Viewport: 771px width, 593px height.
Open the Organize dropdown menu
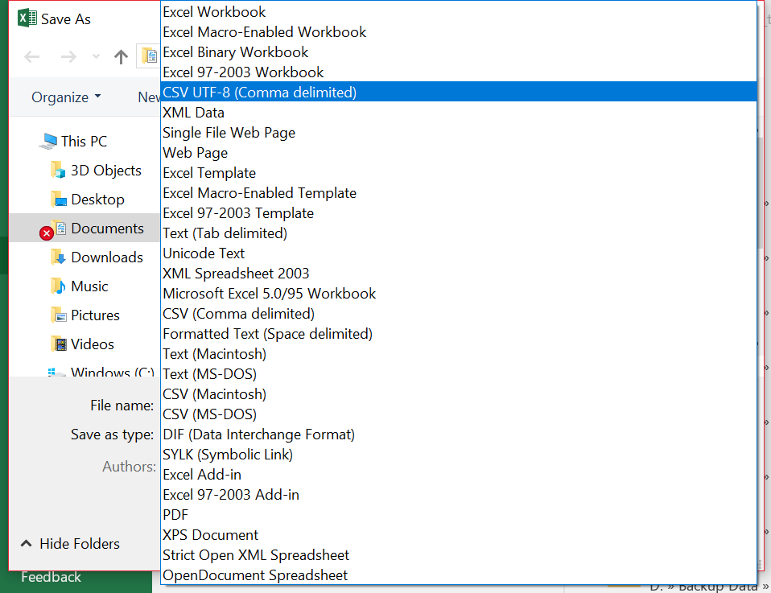coord(66,97)
